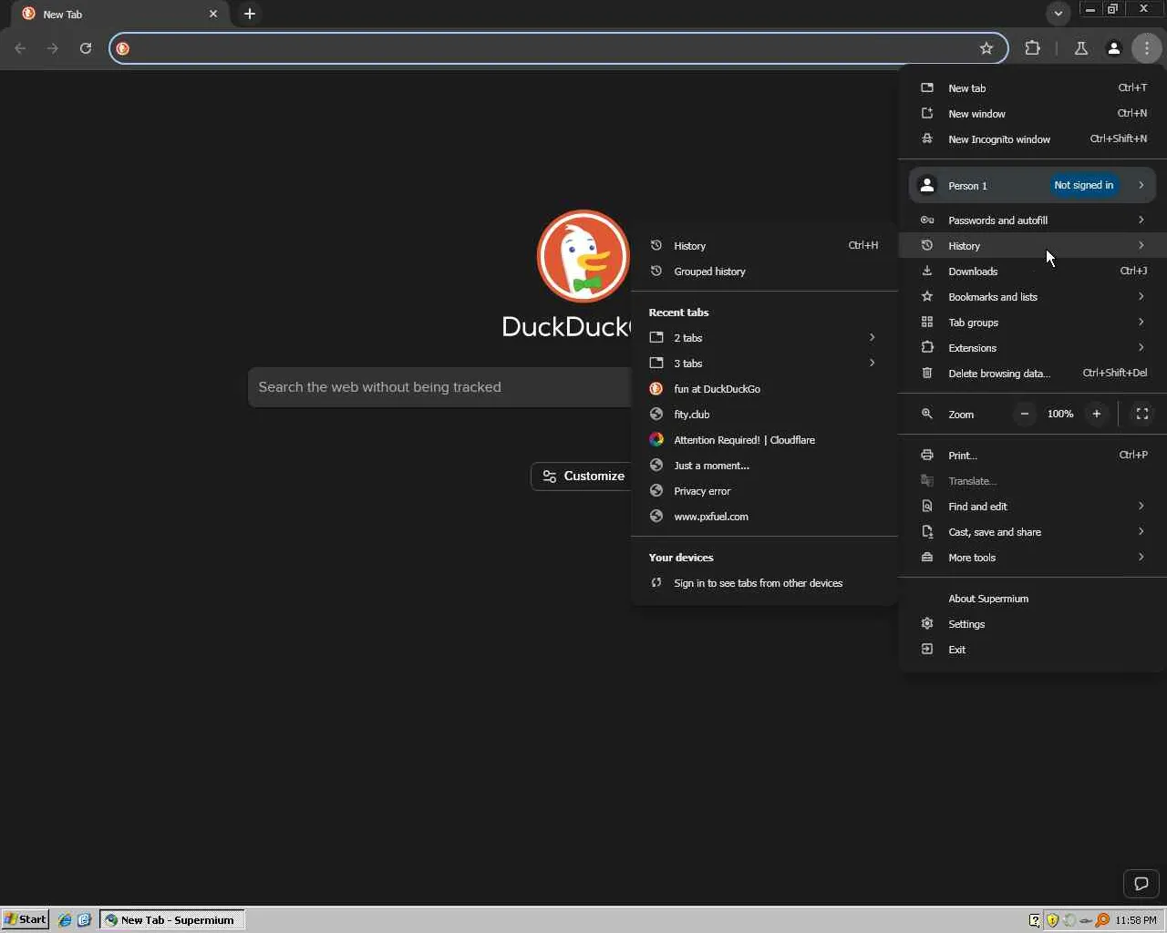
Task: Click the DuckDuckGo duck logo
Action: [x=583, y=256]
